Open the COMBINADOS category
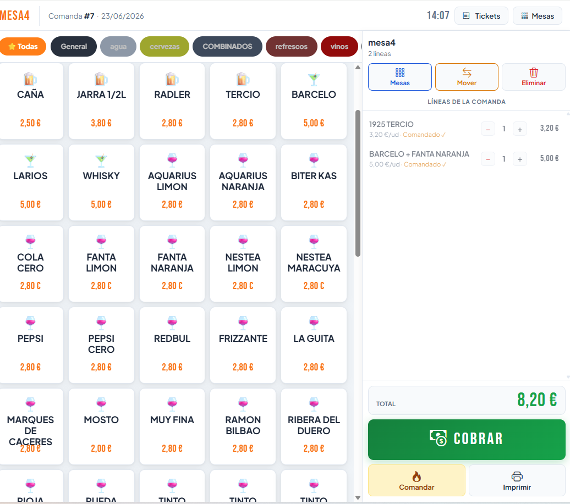The image size is (570, 504). [227, 47]
